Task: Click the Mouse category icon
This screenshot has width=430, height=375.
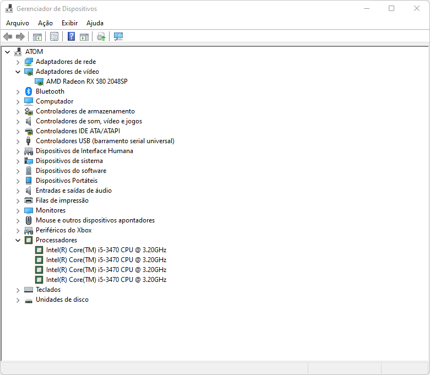Action: coord(29,220)
